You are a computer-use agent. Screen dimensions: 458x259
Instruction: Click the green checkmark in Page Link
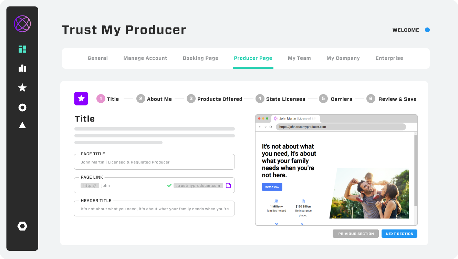click(169, 185)
